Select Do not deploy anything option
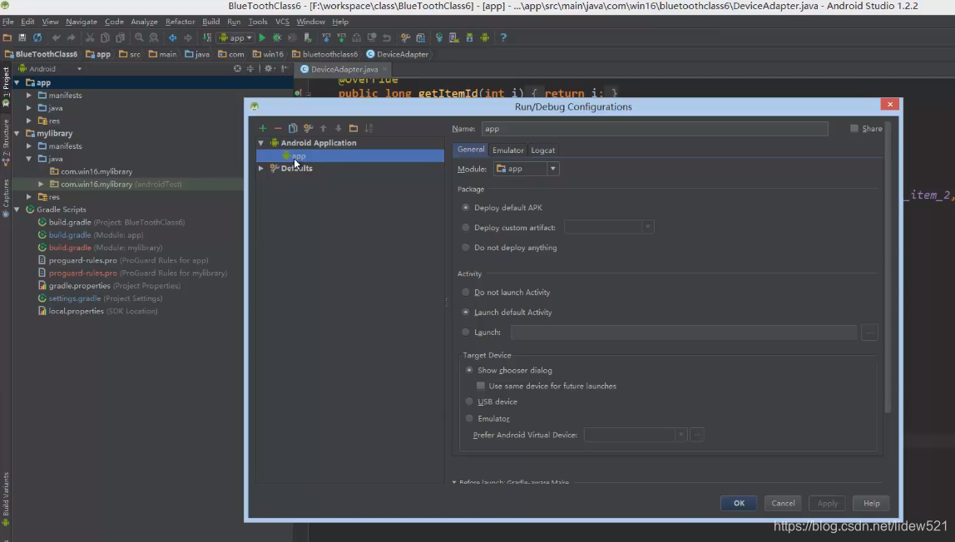 pyautogui.click(x=466, y=248)
